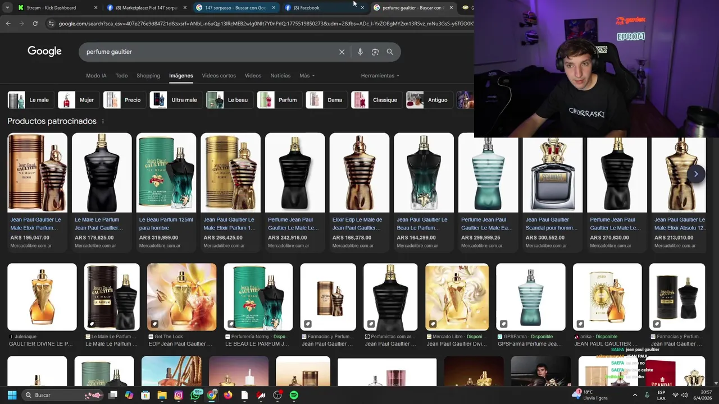The width and height of the screenshot is (719, 404).
Task: Open Google Lens image search icon
Action: 375,52
